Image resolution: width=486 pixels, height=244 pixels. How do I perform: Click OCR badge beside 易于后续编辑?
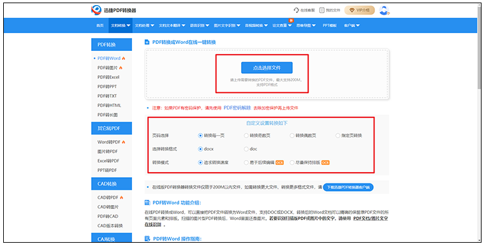tap(279, 162)
